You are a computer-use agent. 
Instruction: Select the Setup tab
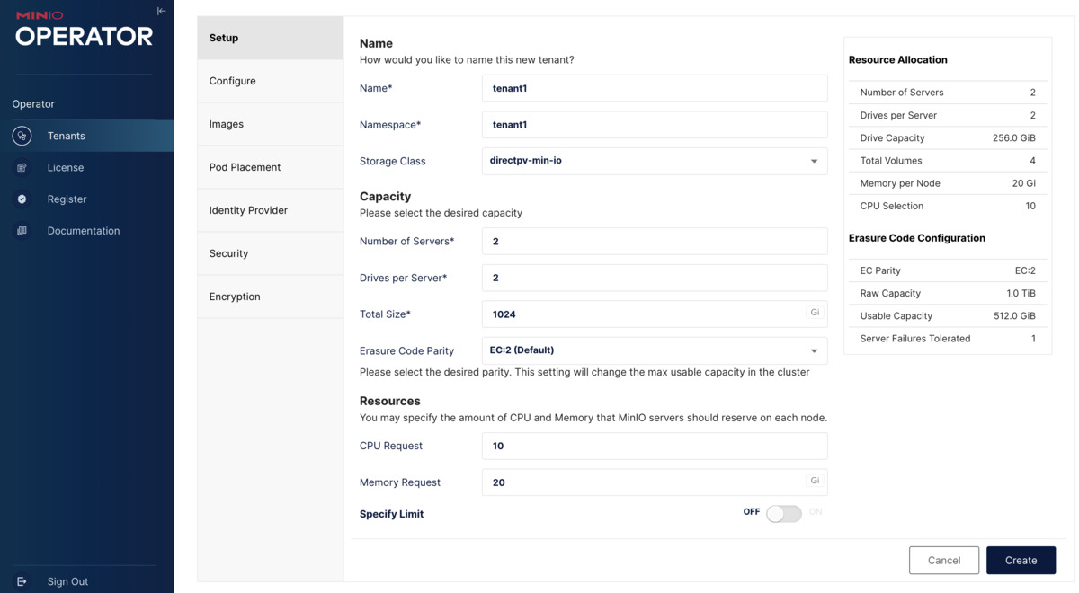coord(271,38)
